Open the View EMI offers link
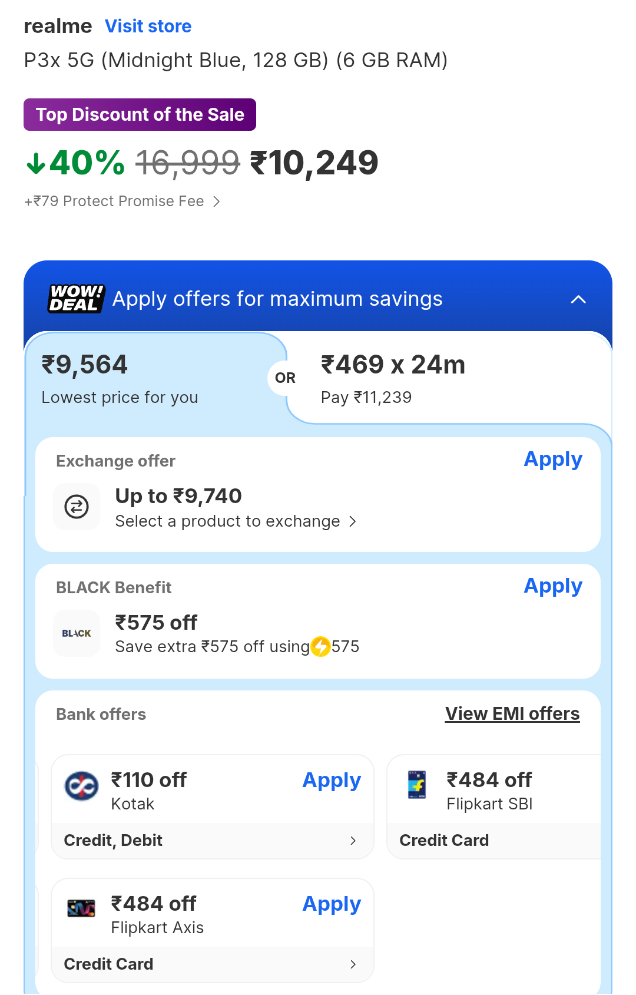 click(x=512, y=714)
